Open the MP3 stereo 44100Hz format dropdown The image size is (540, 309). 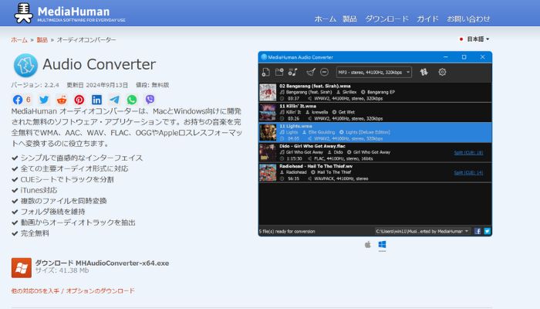tap(373, 72)
